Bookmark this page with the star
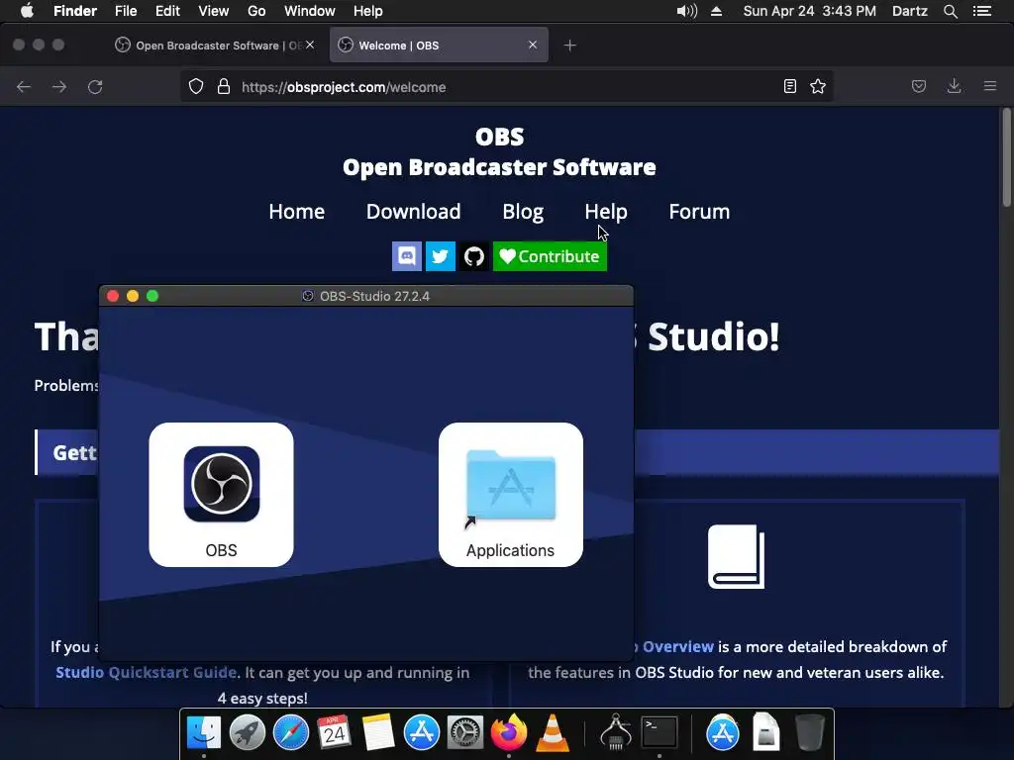1014x760 pixels. pyautogui.click(x=817, y=87)
